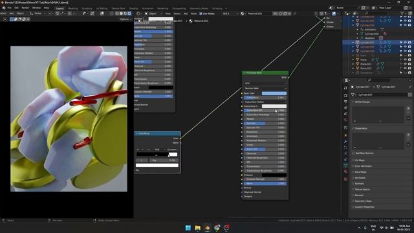Open the Modifiers wrench properties tab
This screenshot has width=414, height=233.
pos(345,142)
